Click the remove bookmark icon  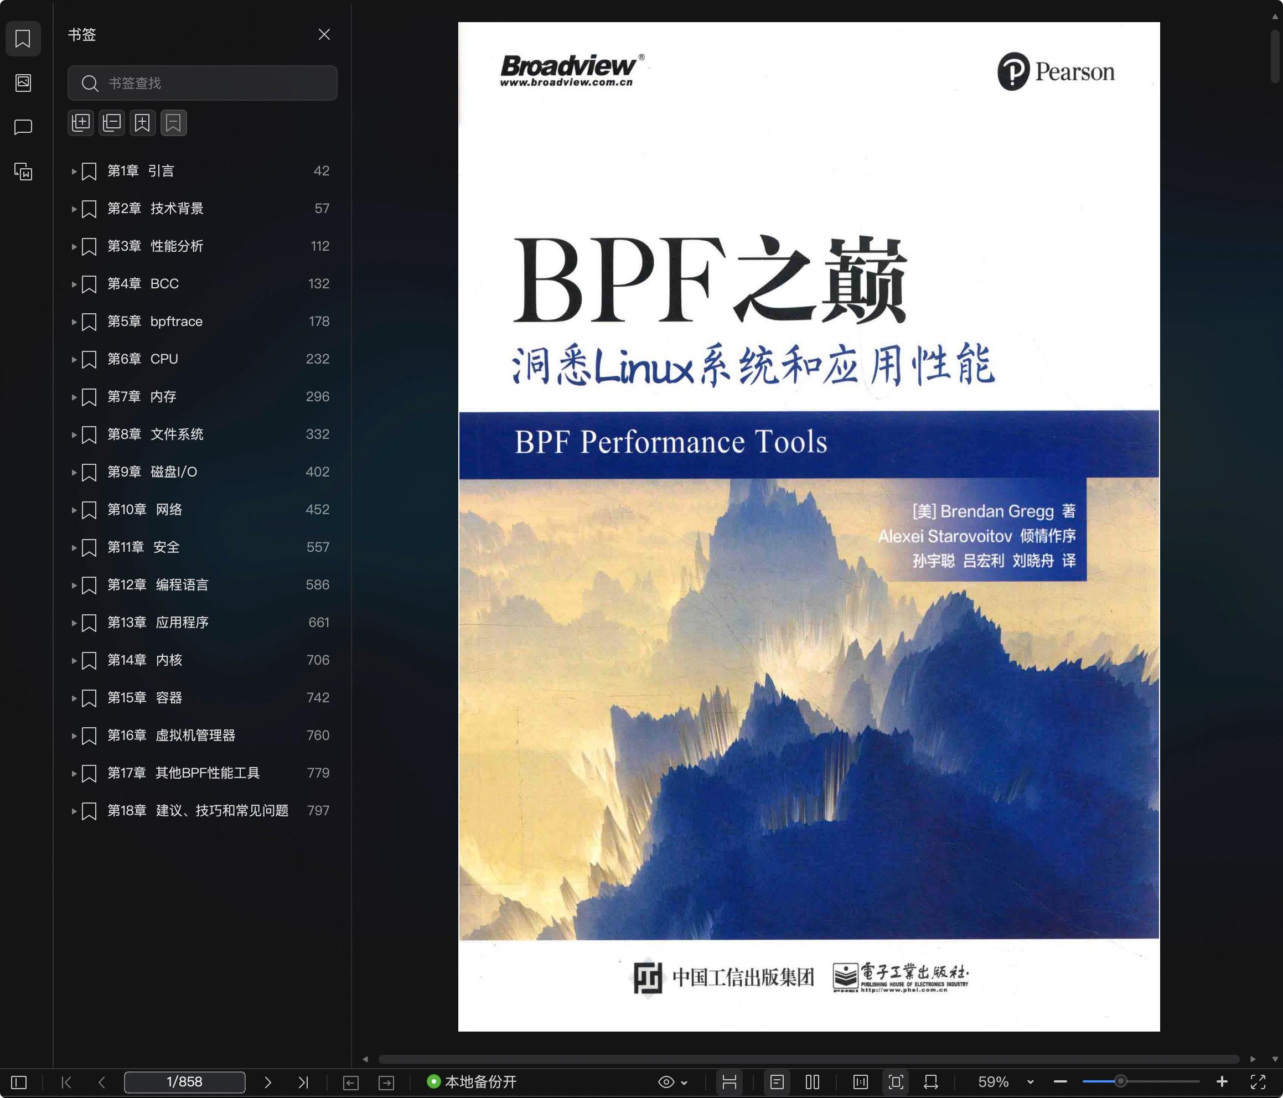(x=173, y=123)
